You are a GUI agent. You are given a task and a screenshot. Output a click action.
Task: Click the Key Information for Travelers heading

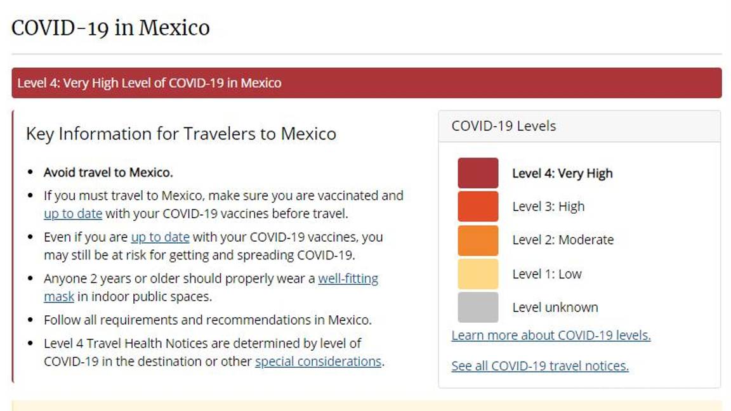[x=181, y=134]
